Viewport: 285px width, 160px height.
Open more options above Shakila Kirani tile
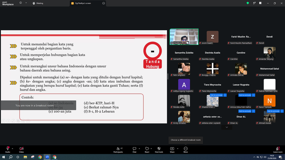pyautogui.click(x=225, y=95)
